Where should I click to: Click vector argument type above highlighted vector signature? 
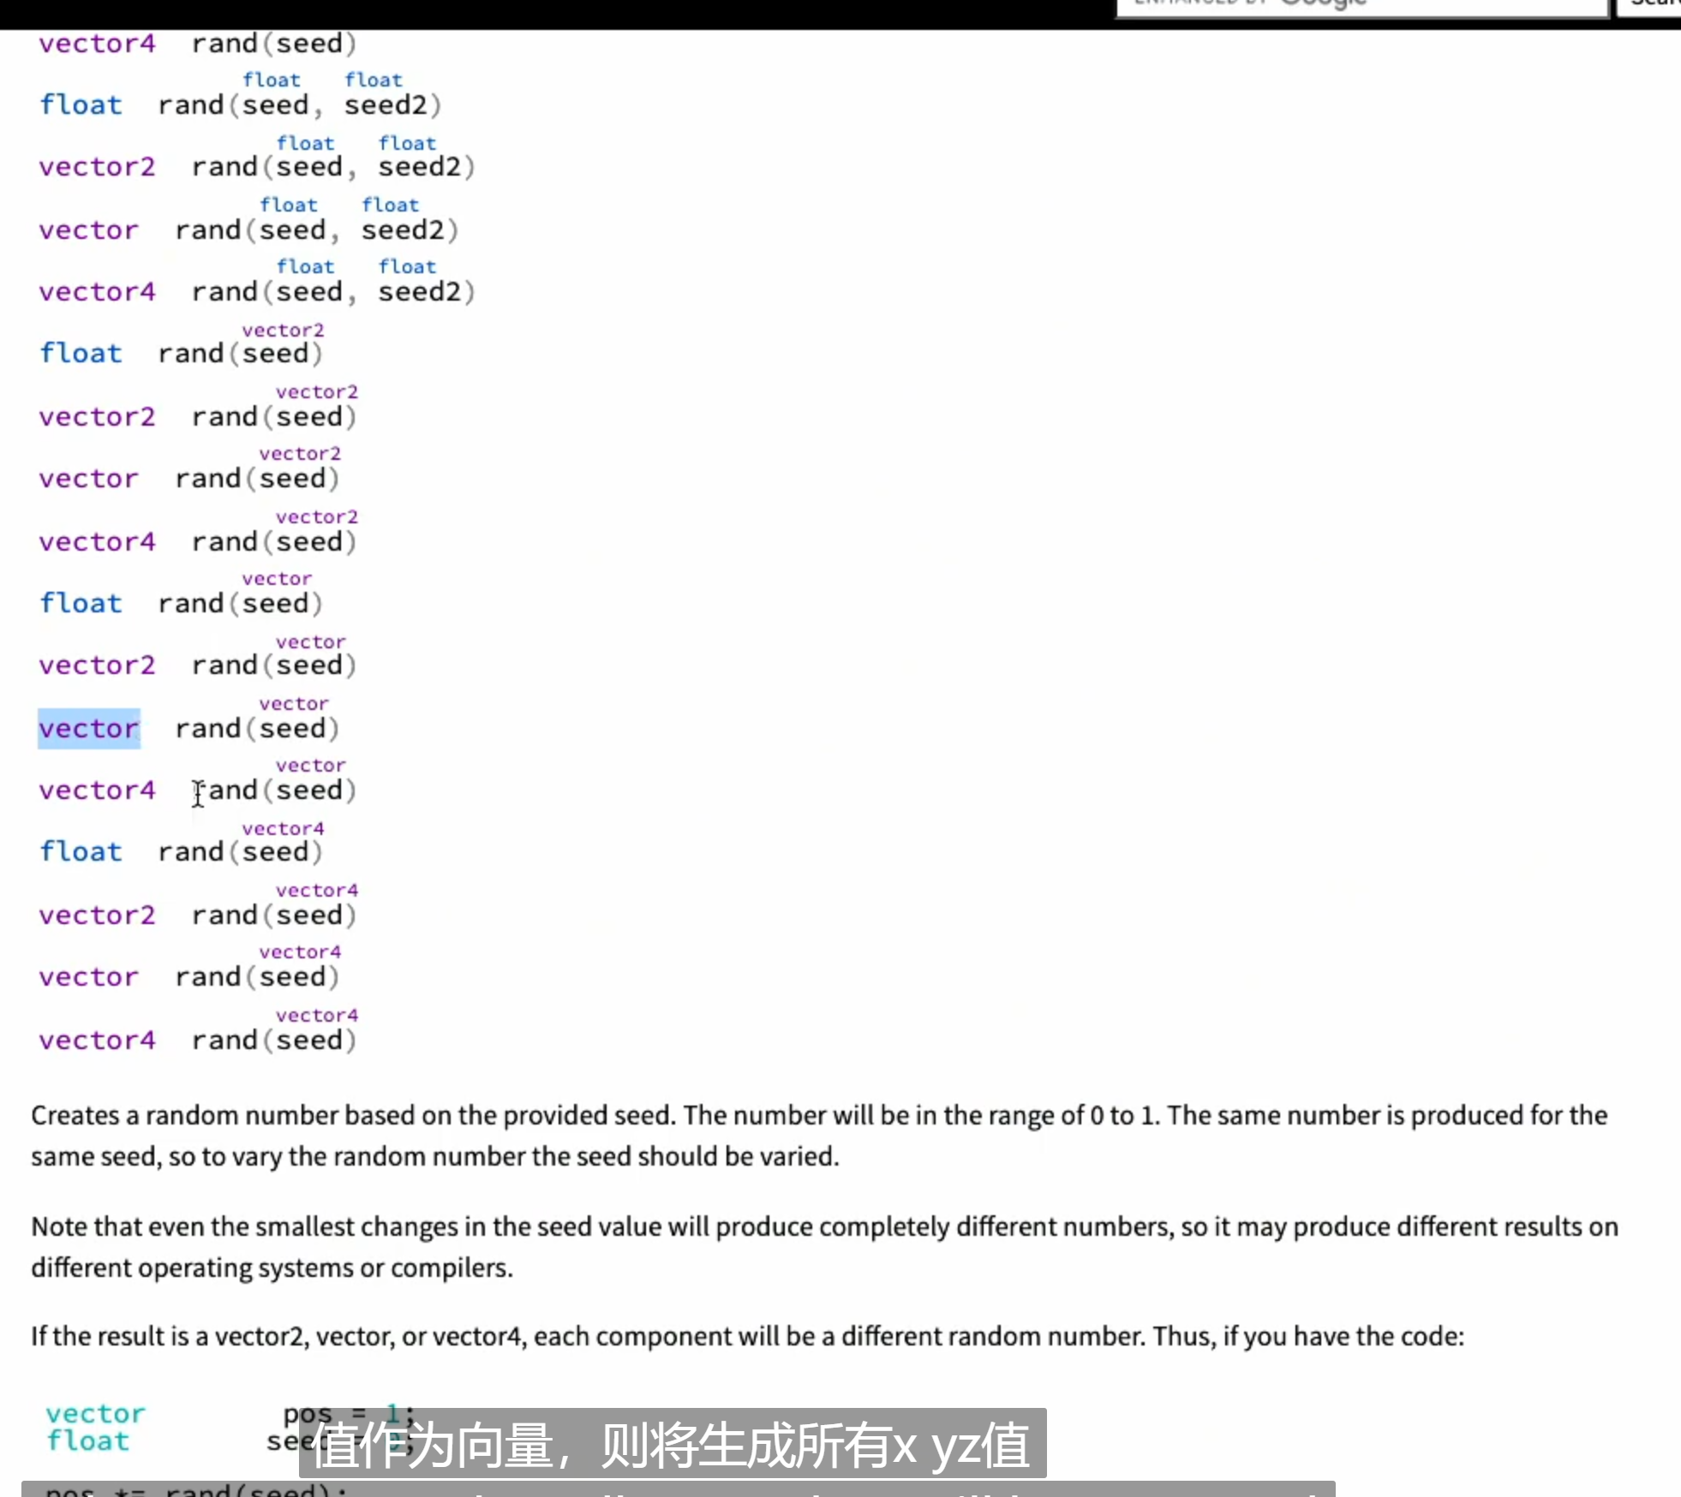[294, 703]
